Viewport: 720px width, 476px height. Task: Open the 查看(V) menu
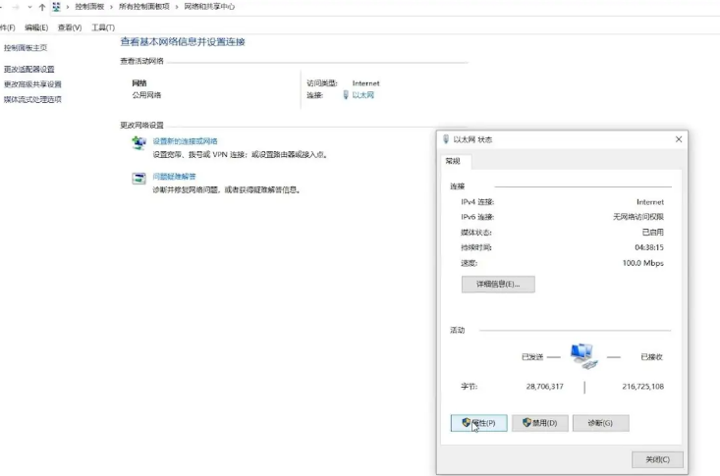pyautogui.click(x=69, y=27)
